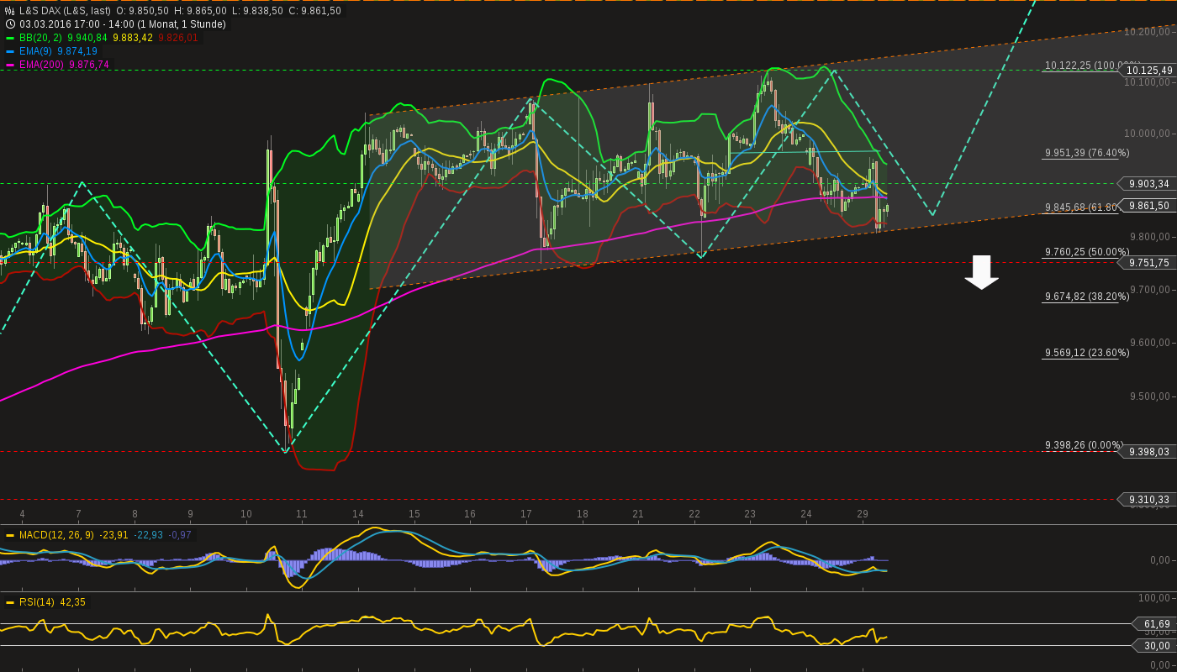The width and height of the screenshot is (1177, 672).
Task: Click the MACD signal value -22,93
Action: tap(148, 535)
